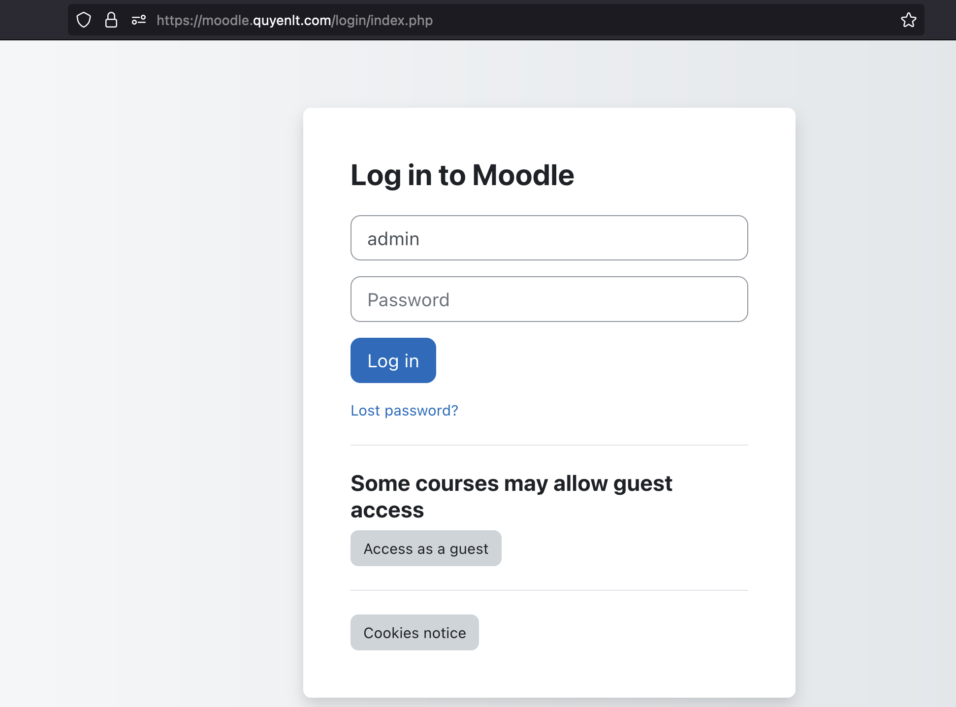Open site security info via lock icon
The height and width of the screenshot is (707, 956).
(111, 20)
